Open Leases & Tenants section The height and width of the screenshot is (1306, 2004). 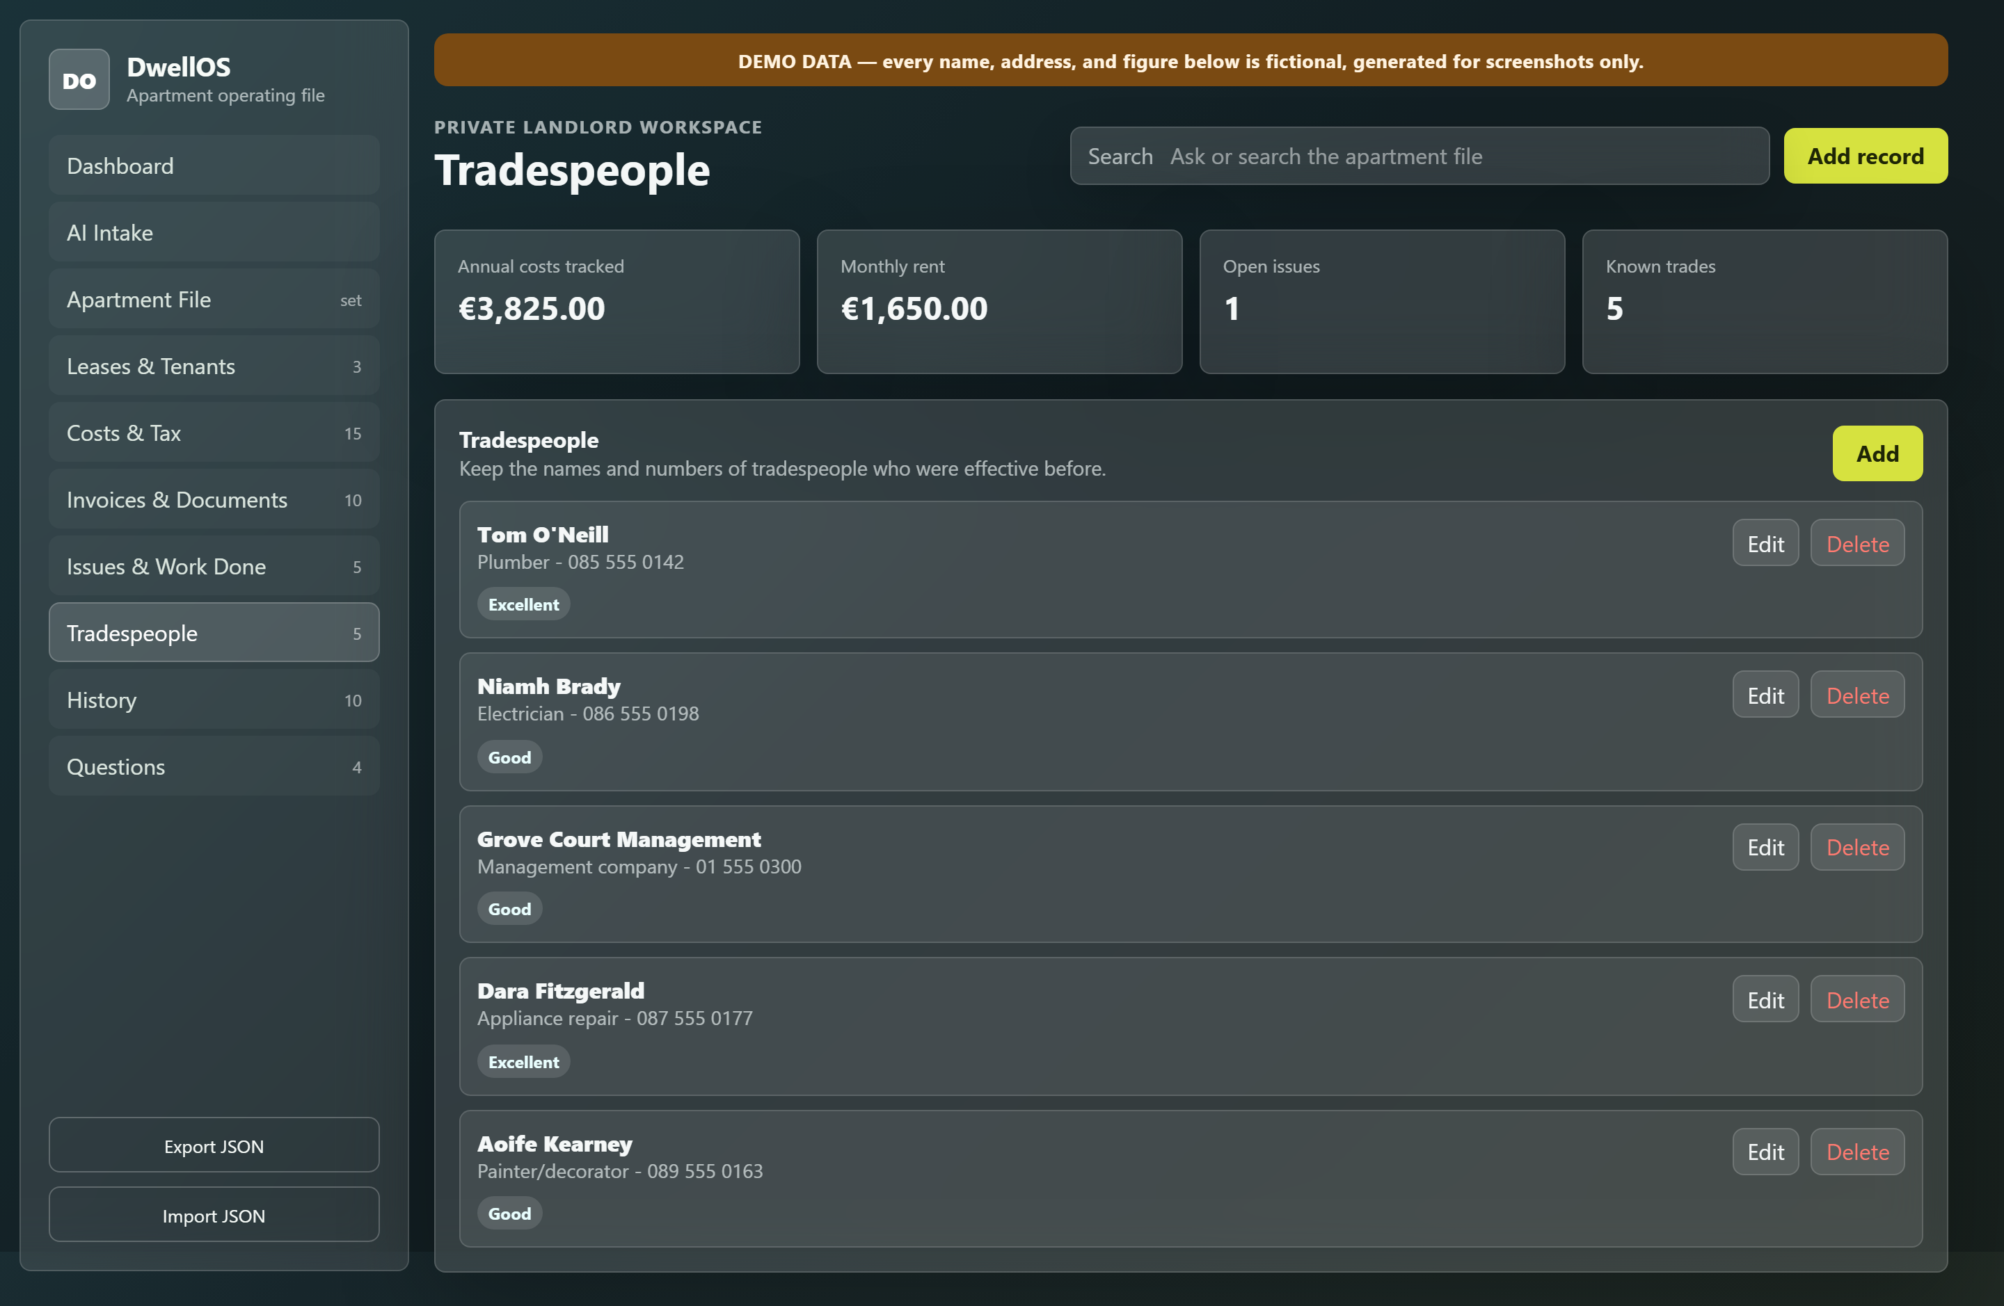click(x=214, y=366)
